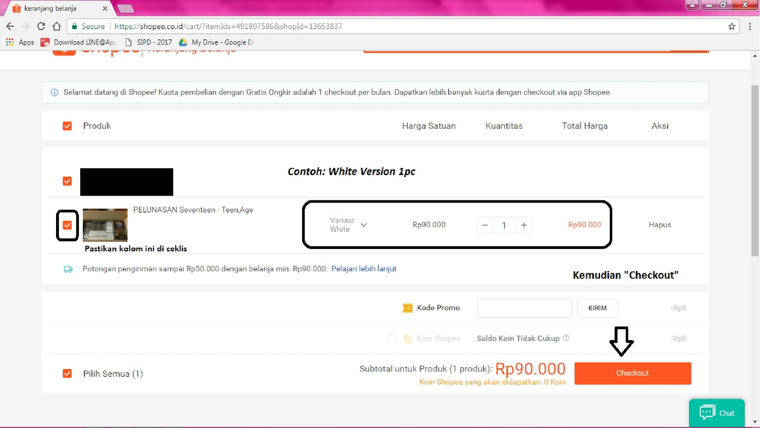
Task: Open Pelajari lebih lanjut link
Action: [364, 269]
